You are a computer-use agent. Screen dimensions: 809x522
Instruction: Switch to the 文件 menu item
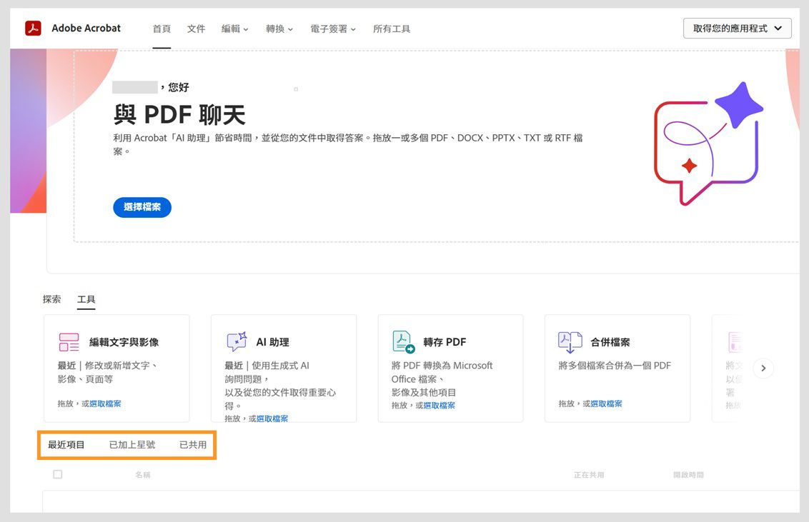click(x=196, y=29)
